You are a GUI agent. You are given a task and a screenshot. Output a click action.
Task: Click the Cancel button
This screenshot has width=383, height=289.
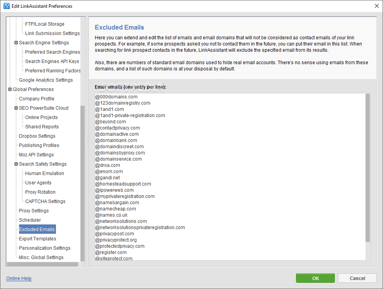[x=357, y=278]
